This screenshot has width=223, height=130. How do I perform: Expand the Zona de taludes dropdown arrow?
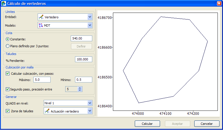(90, 111)
